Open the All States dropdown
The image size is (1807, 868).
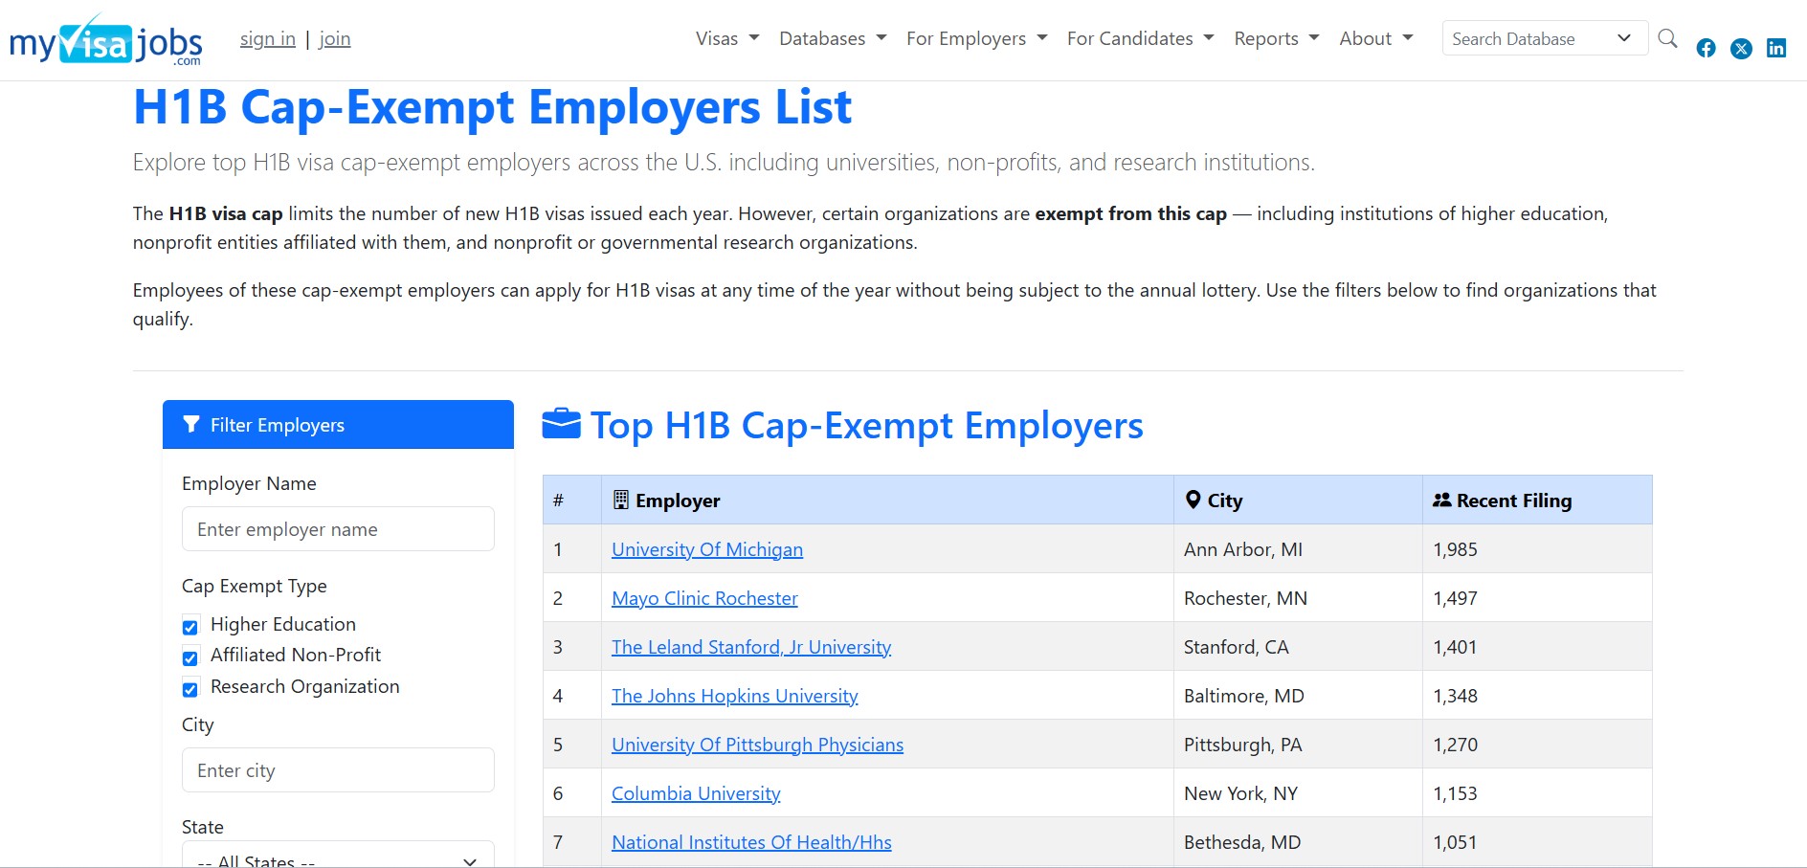click(338, 855)
